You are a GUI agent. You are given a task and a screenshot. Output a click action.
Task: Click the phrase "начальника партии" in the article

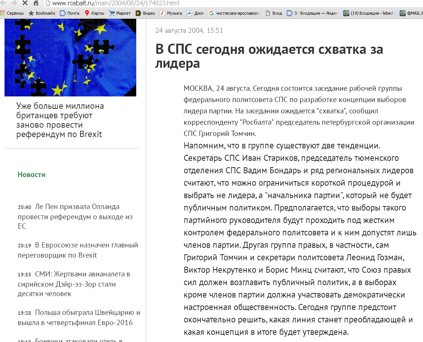pos(304,195)
